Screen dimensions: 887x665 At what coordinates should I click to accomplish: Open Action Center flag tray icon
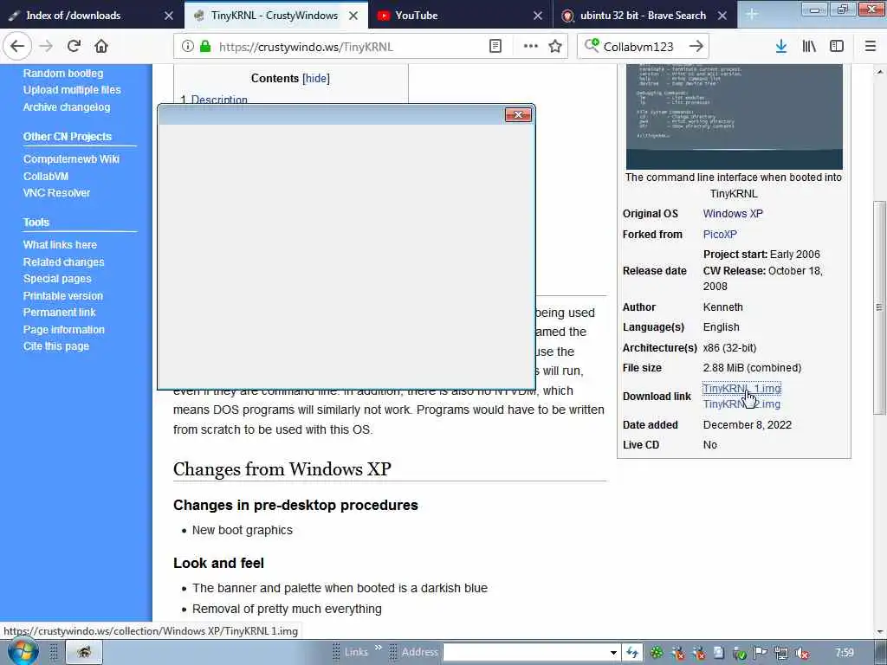point(760,653)
